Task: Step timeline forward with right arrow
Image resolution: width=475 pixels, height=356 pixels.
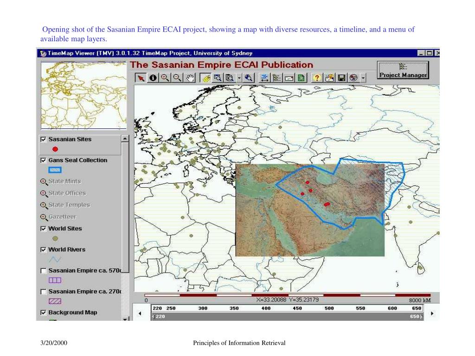Action: click(432, 314)
